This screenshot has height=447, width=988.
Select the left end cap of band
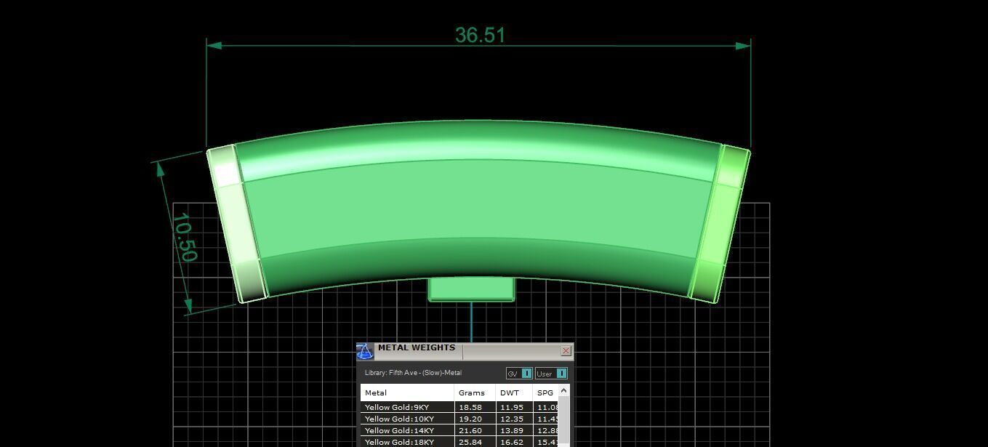click(237, 224)
